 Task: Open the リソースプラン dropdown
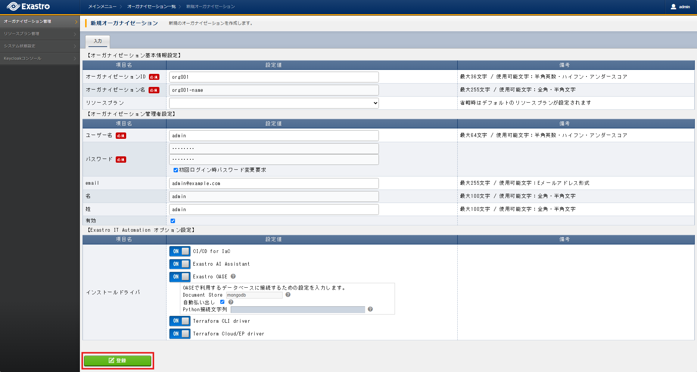(x=274, y=103)
